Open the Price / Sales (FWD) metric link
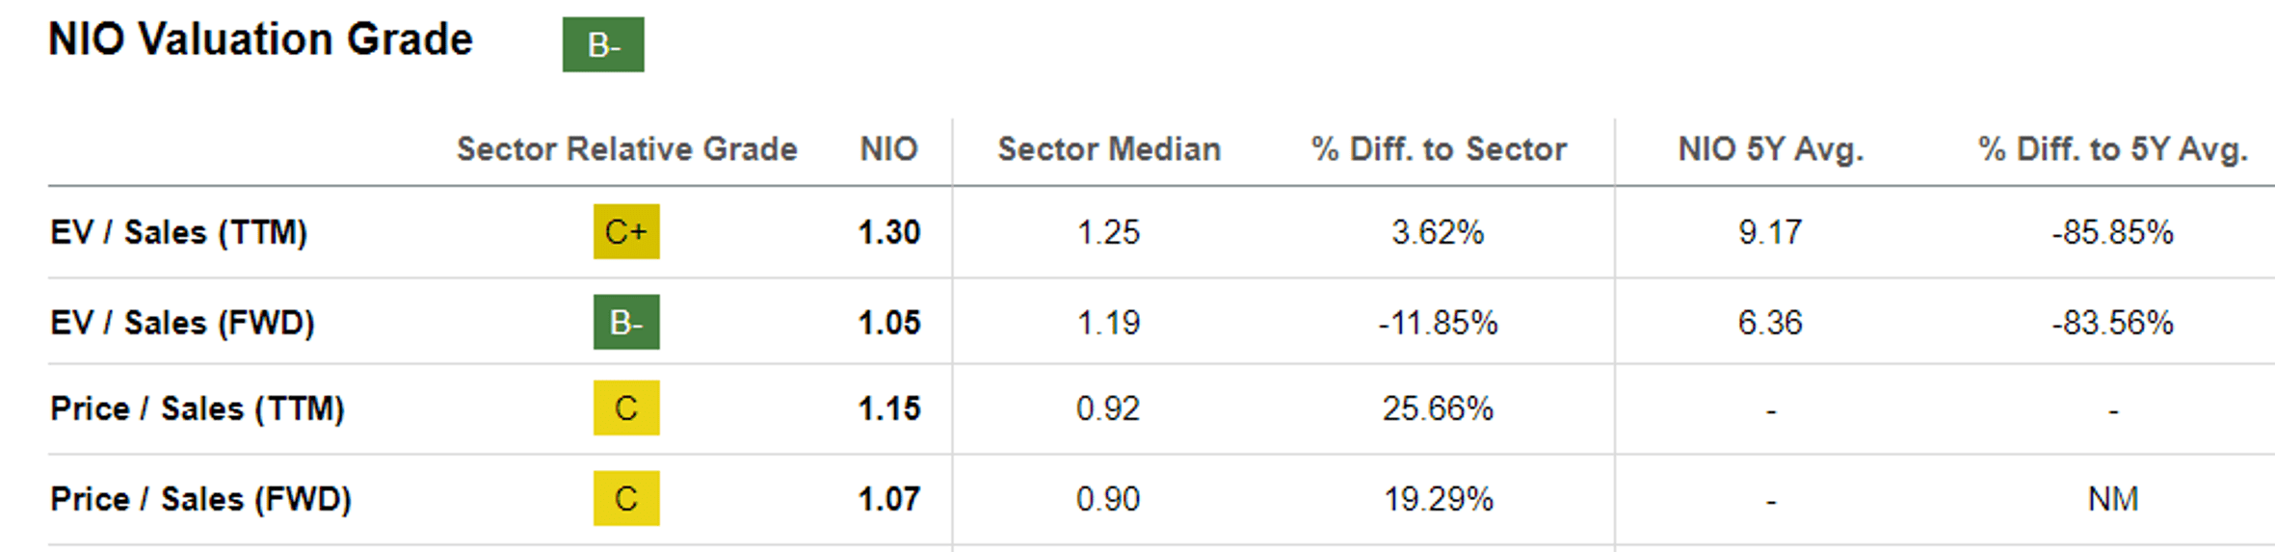 200,499
